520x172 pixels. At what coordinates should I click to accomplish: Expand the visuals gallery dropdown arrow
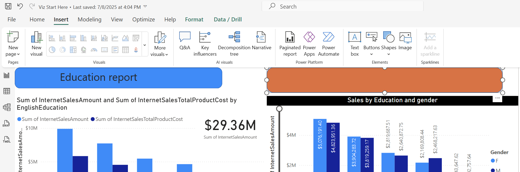145,45
